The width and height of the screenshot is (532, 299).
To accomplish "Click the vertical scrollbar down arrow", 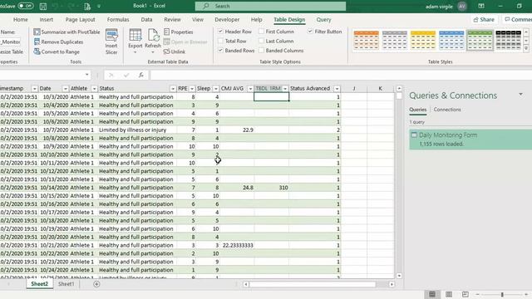I will [399, 276].
